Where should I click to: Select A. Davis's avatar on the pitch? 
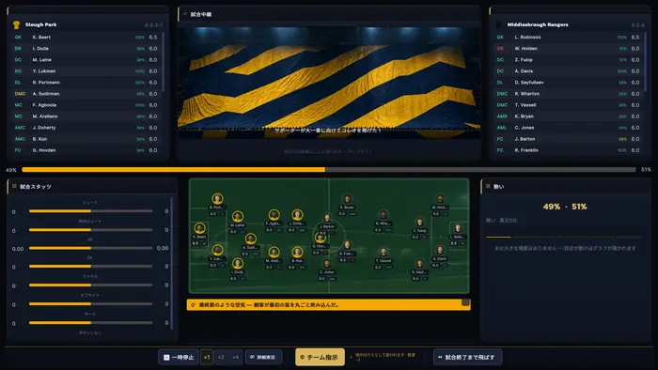pyautogui.click(x=440, y=250)
